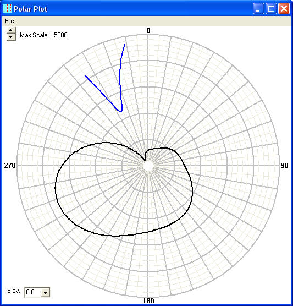Expand the Elev. dropdown arrow
Screen dimensions: 293x306
pos(45,292)
